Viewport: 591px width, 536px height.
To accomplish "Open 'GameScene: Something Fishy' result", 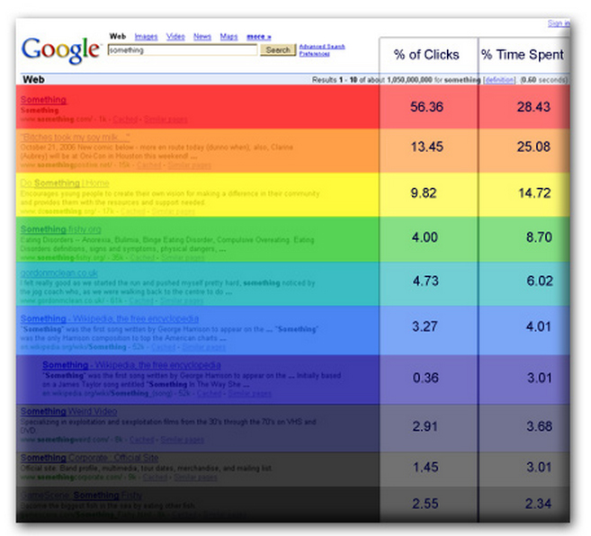I will [x=82, y=495].
